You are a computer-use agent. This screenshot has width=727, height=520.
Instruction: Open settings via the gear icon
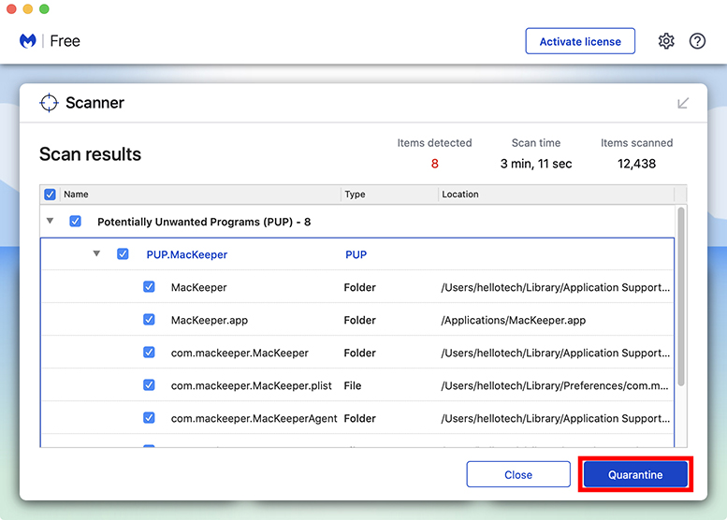click(x=666, y=41)
